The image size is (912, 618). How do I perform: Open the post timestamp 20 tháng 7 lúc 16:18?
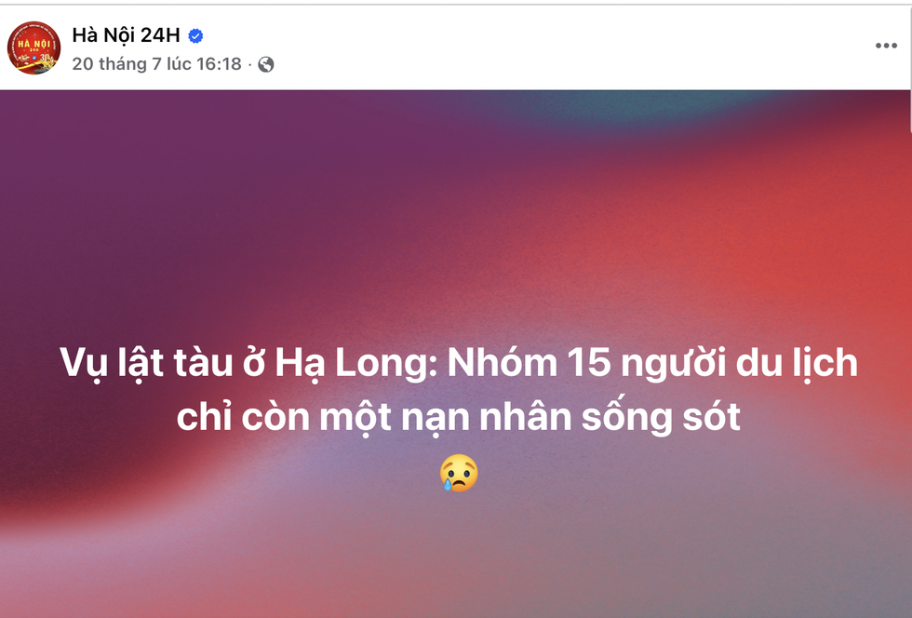coord(156,64)
